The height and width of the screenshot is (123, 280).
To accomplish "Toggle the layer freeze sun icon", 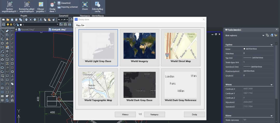I will click(11, 25).
